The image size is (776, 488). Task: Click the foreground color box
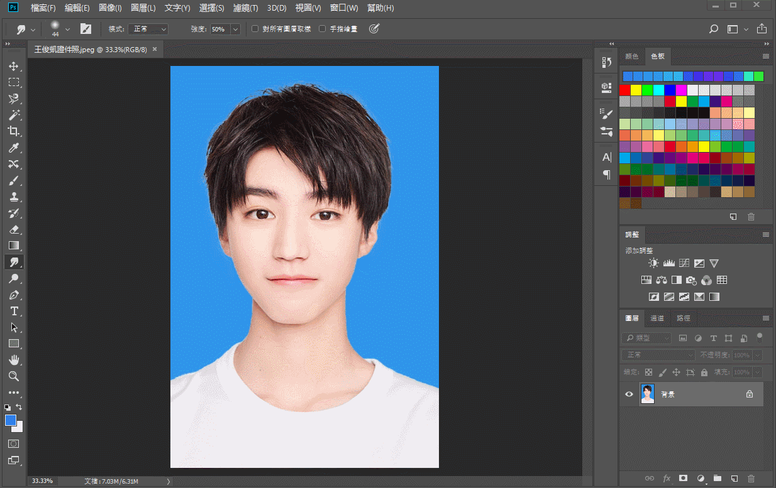tap(11, 420)
